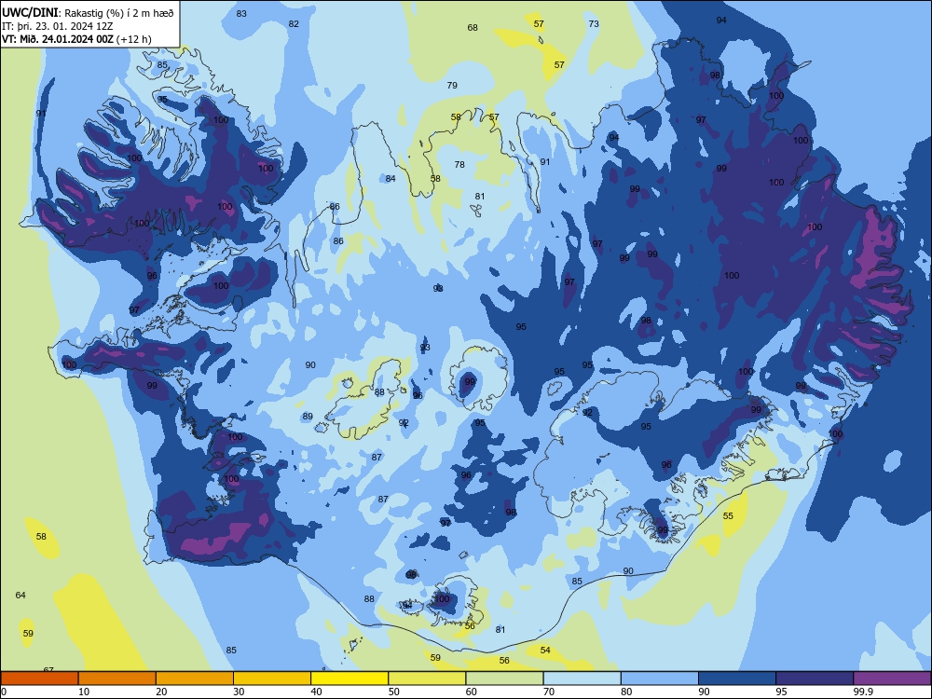
Task: Select the purple legend segment above 99.9
Action: [892, 678]
